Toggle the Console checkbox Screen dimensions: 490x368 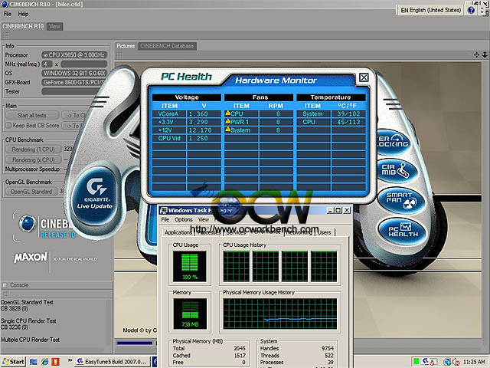5,285
